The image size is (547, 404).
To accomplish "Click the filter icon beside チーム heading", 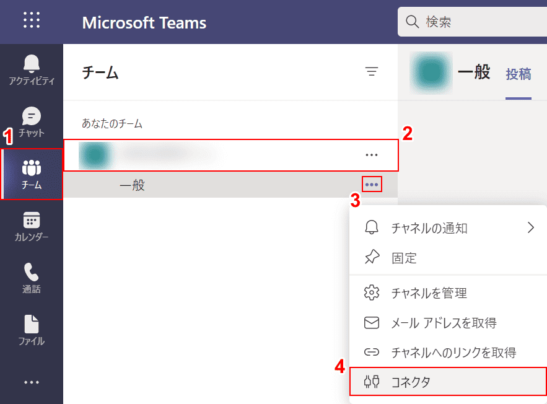I will [x=372, y=71].
